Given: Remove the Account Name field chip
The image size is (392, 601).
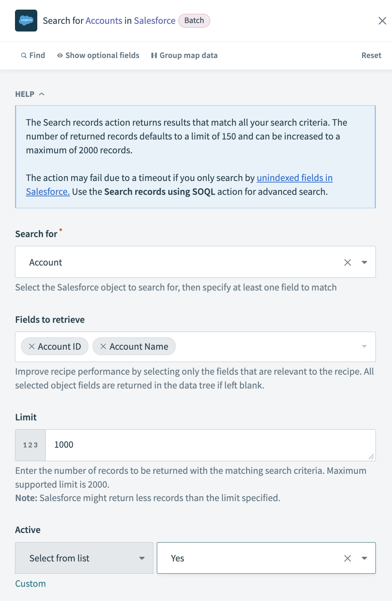Looking at the screenshot, I should pos(103,346).
